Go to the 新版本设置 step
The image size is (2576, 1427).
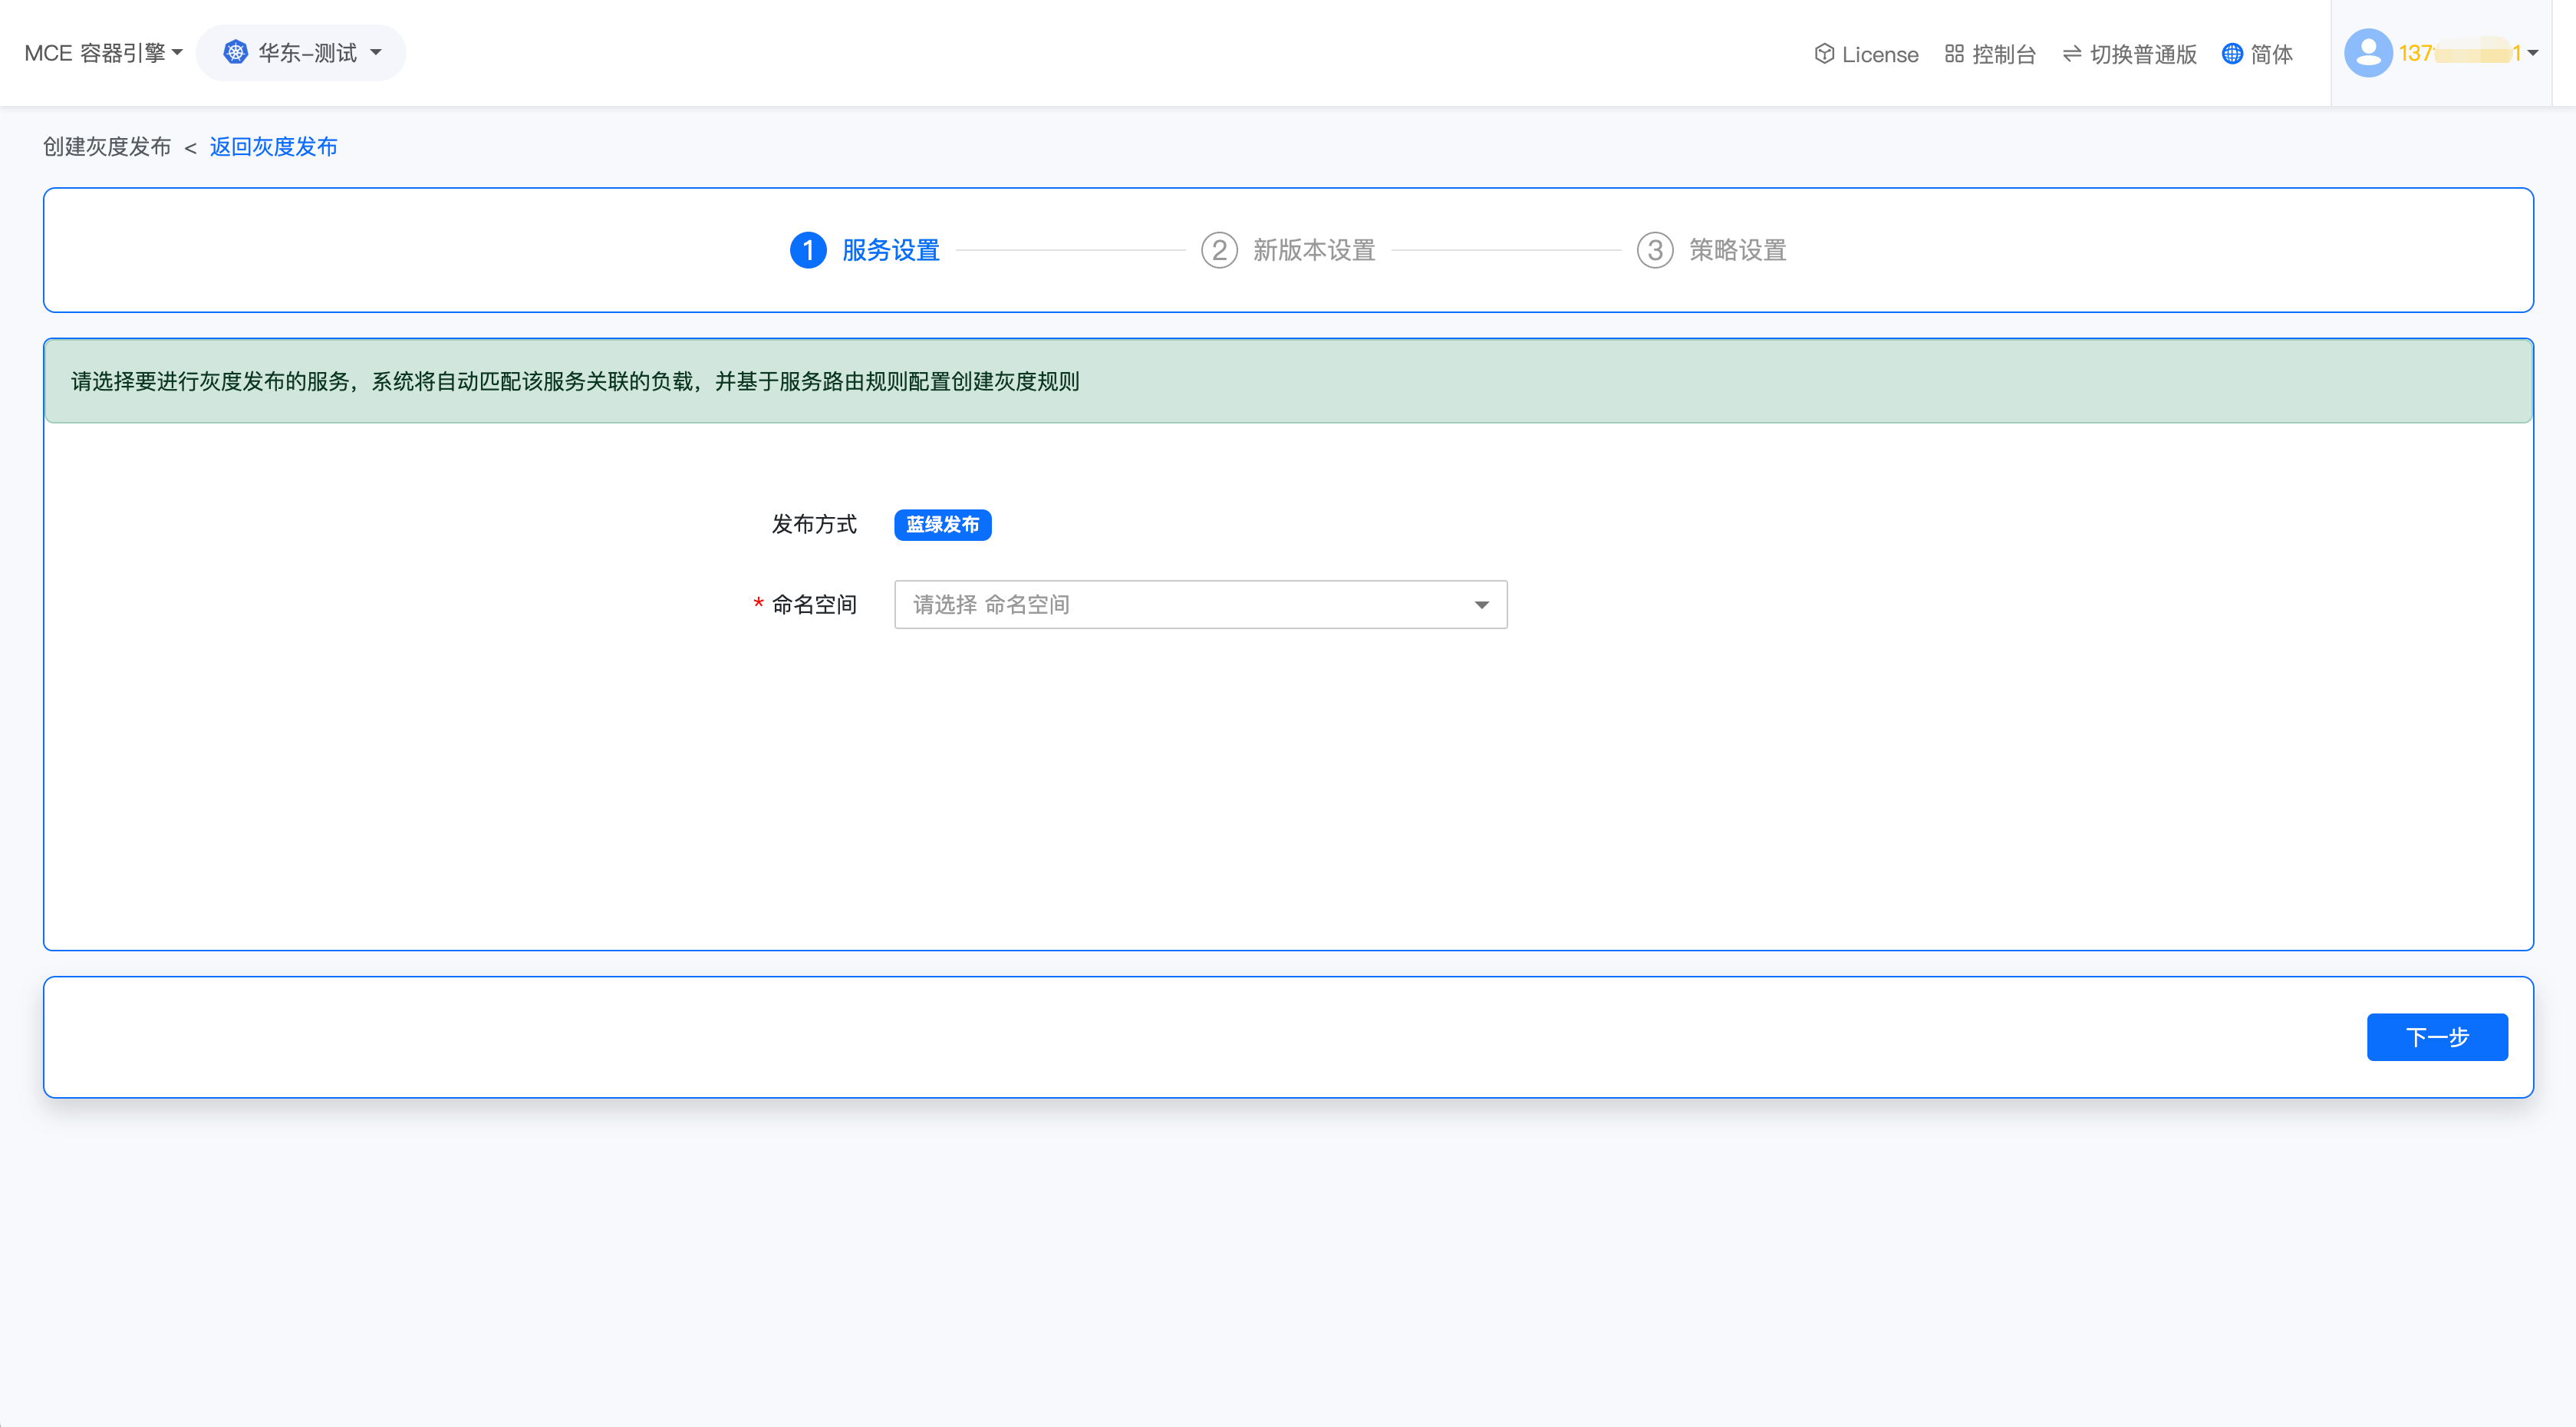tap(1314, 250)
